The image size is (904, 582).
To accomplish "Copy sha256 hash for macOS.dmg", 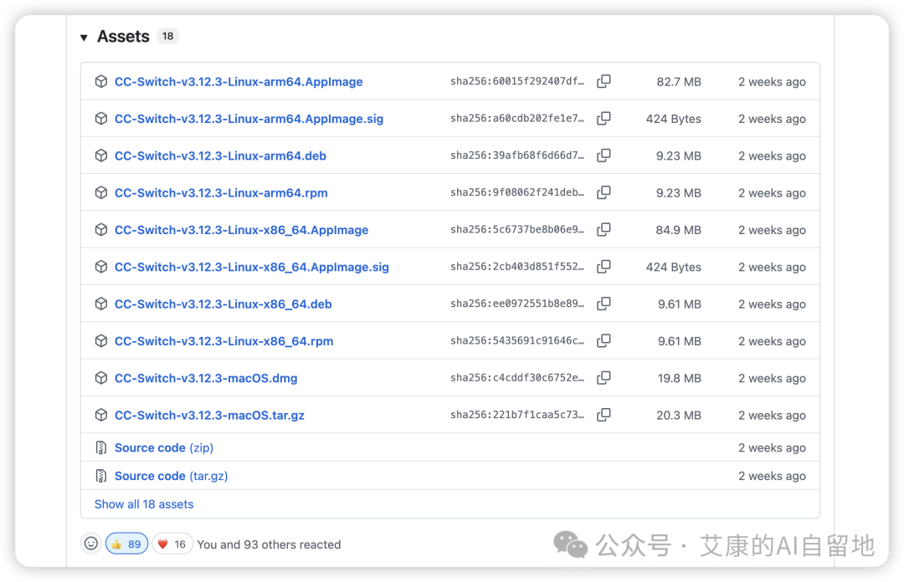I will click(x=604, y=378).
